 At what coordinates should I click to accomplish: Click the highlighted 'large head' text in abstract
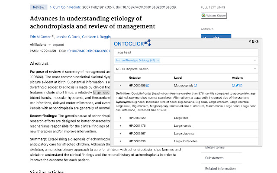[x=101, y=93]
